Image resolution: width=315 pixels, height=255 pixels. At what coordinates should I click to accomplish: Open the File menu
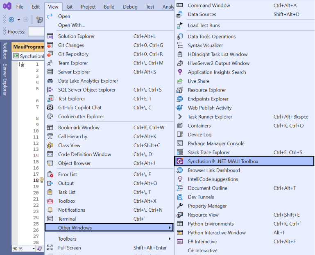pyautogui.click(x=20, y=7)
